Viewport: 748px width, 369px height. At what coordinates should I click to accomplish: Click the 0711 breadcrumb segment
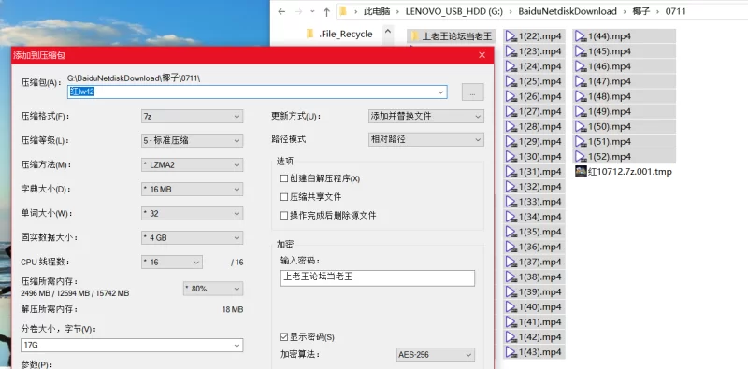pos(675,11)
